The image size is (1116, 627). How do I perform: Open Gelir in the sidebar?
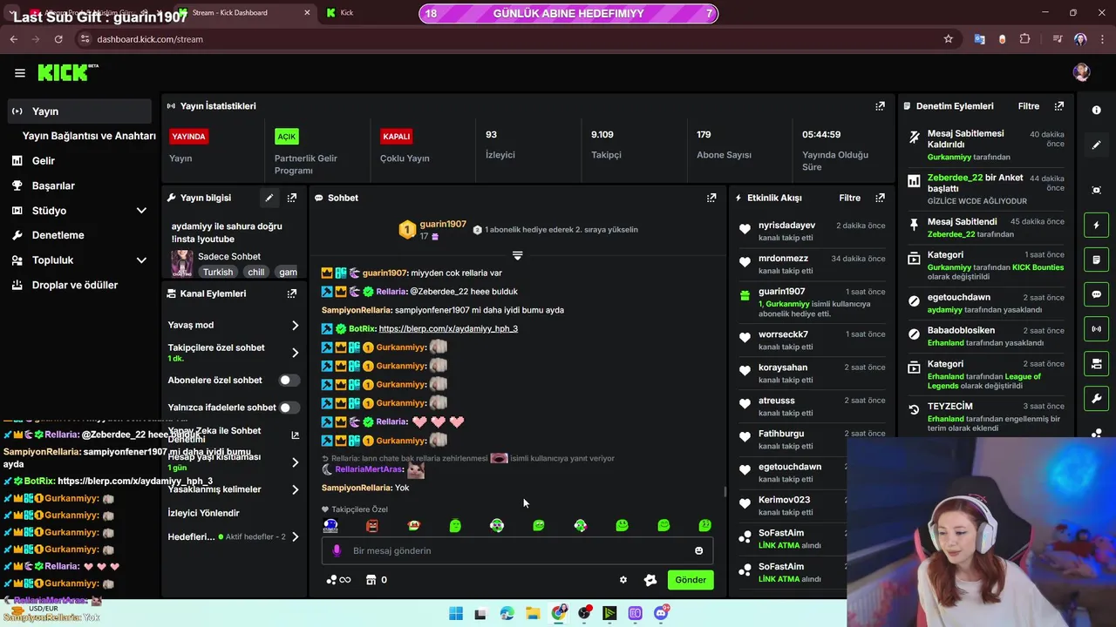(44, 161)
